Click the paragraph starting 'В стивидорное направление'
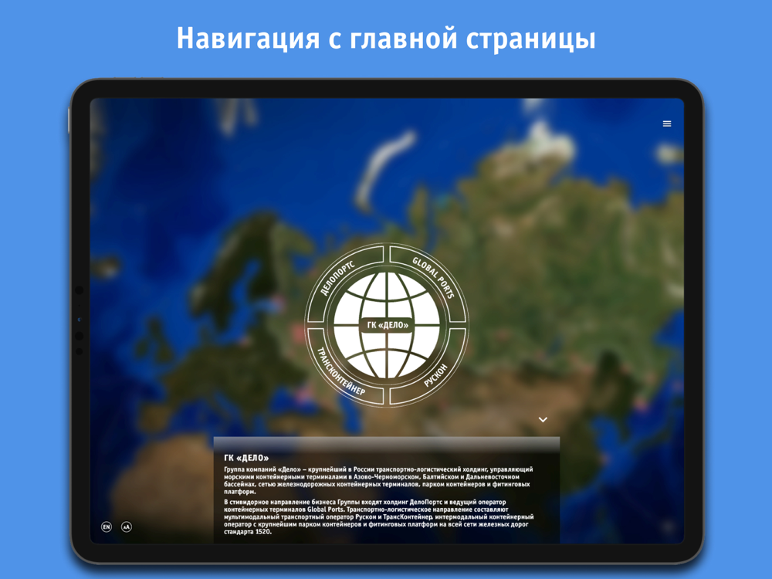The height and width of the screenshot is (579, 772). point(378,516)
